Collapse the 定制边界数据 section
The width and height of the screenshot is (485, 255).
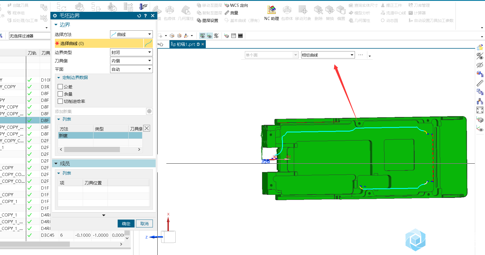[59, 78]
